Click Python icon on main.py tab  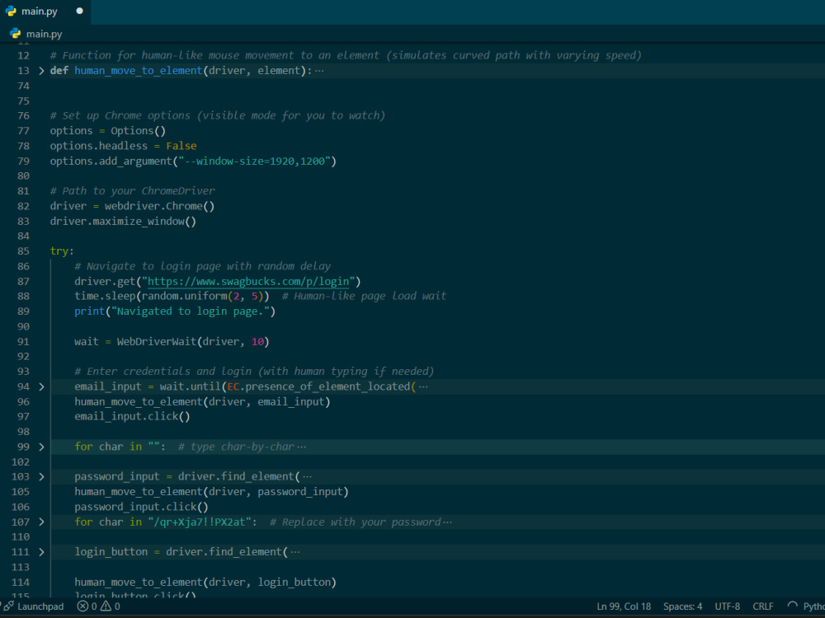click(x=11, y=11)
